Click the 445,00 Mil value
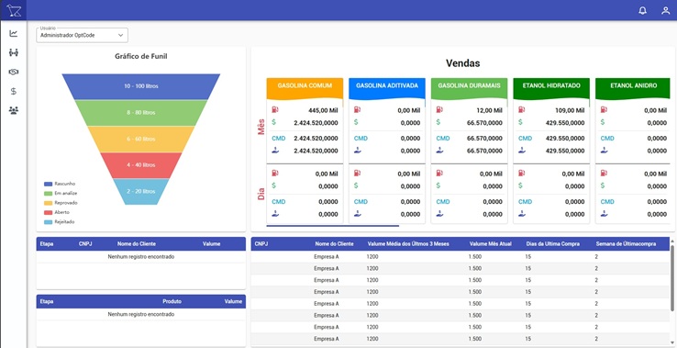This screenshot has height=348, width=677. 322,110
